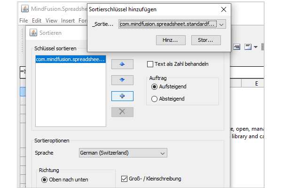Click the vertical alignment toolbar icon

click(248, 47)
